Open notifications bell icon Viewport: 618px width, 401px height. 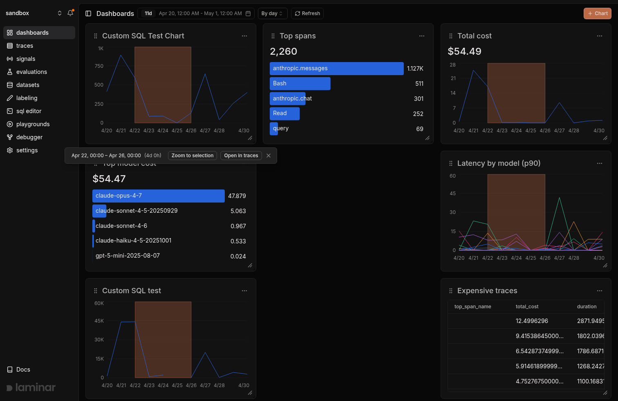pos(70,13)
